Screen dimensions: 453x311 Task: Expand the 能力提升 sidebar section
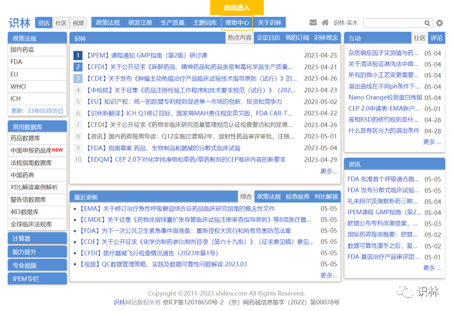click(x=37, y=252)
